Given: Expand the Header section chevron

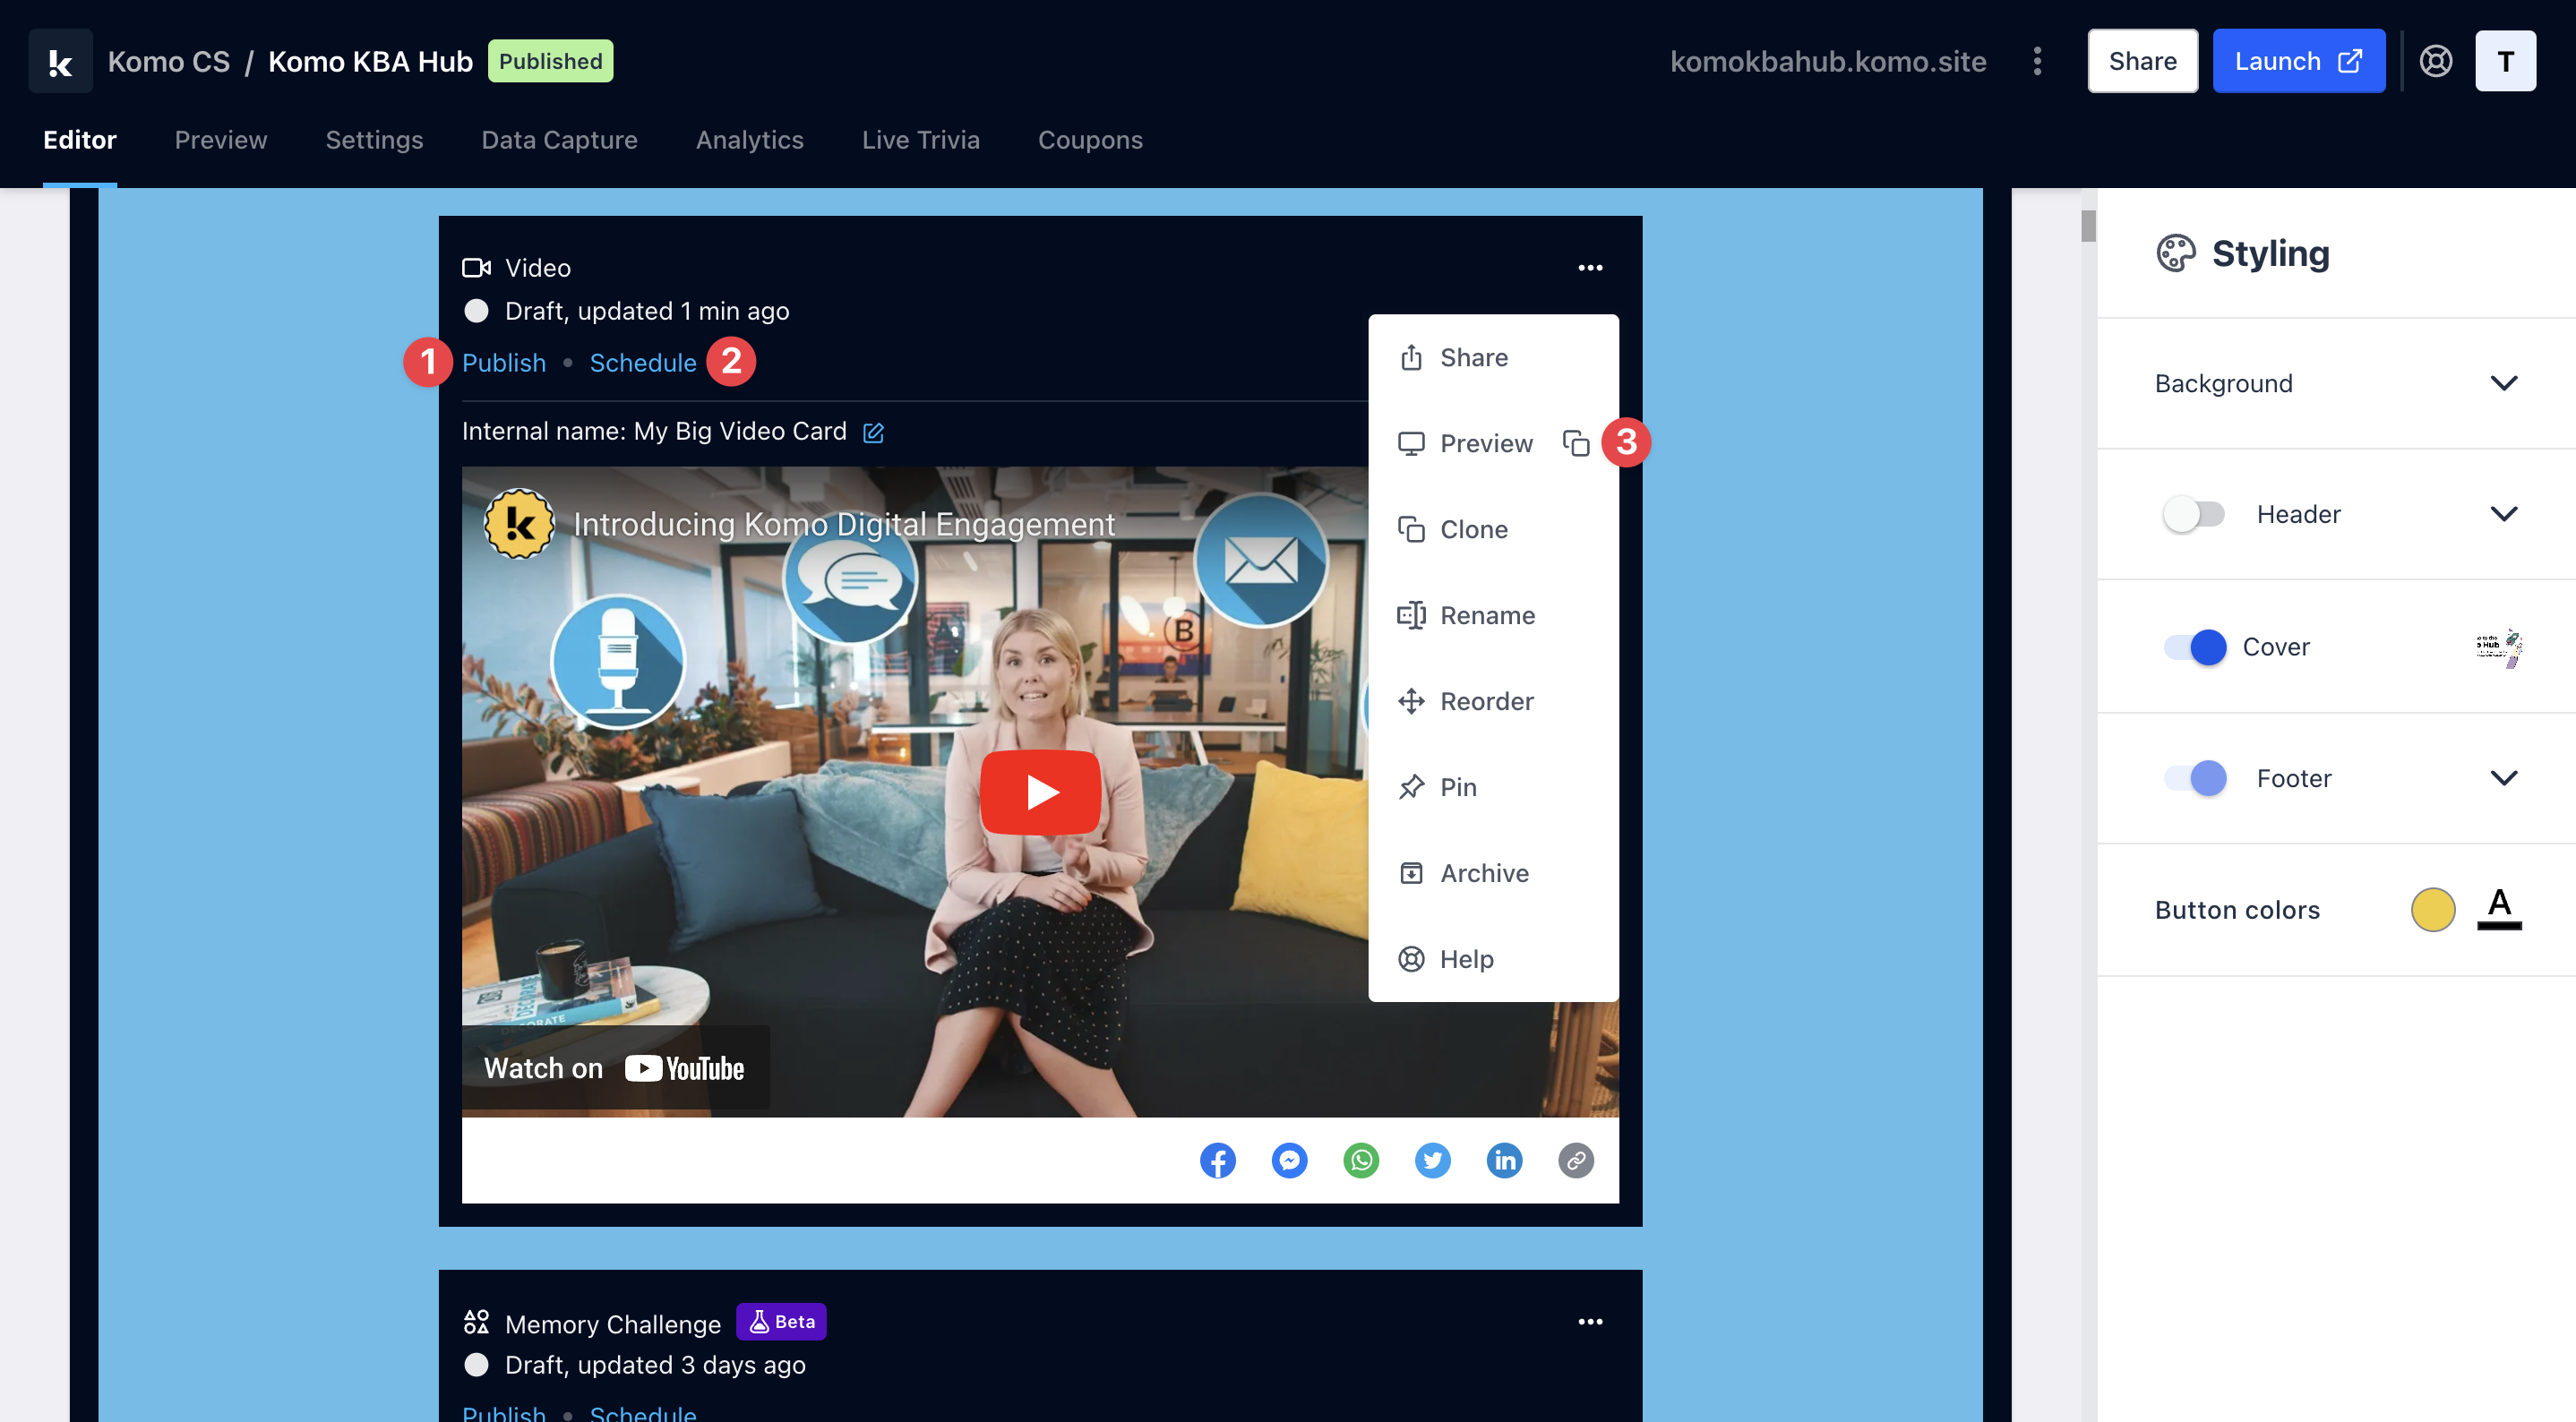Looking at the screenshot, I should (2503, 514).
